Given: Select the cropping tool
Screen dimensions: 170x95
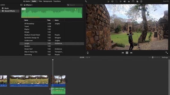Looking at the screenshot, I should click(x=116, y=1).
